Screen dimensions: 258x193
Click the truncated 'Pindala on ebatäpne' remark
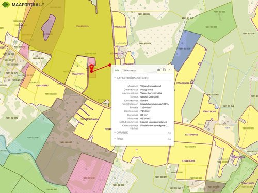coord(154,126)
